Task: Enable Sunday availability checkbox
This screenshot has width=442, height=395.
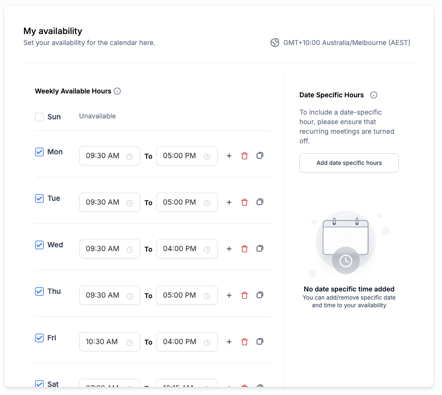Action: pos(39,117)
